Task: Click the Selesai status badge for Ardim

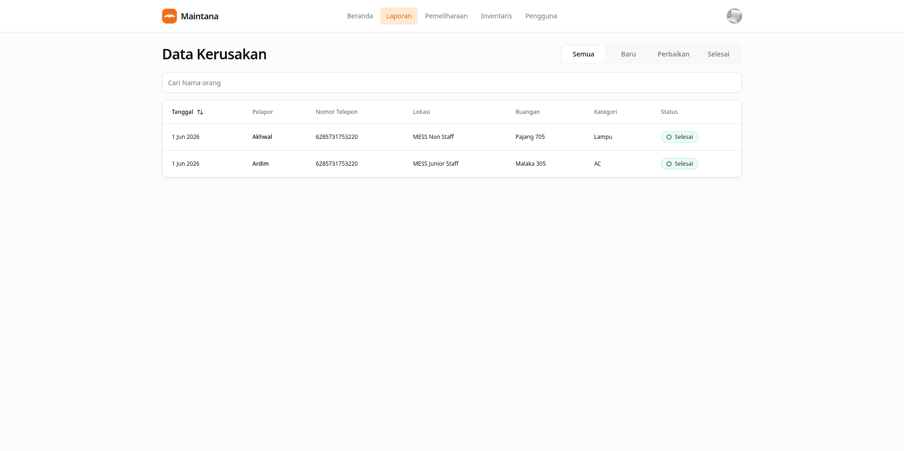Action: [x=679, y=164]
